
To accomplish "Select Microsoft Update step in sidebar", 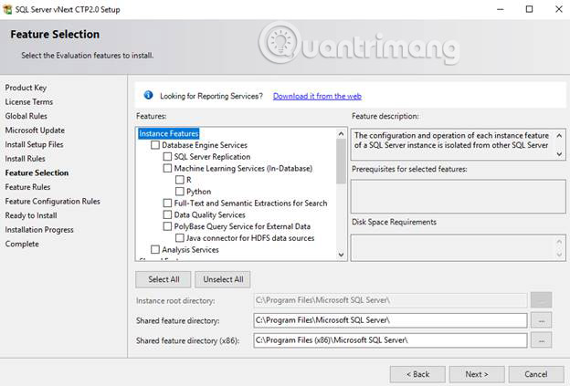I will pos(35,130).
